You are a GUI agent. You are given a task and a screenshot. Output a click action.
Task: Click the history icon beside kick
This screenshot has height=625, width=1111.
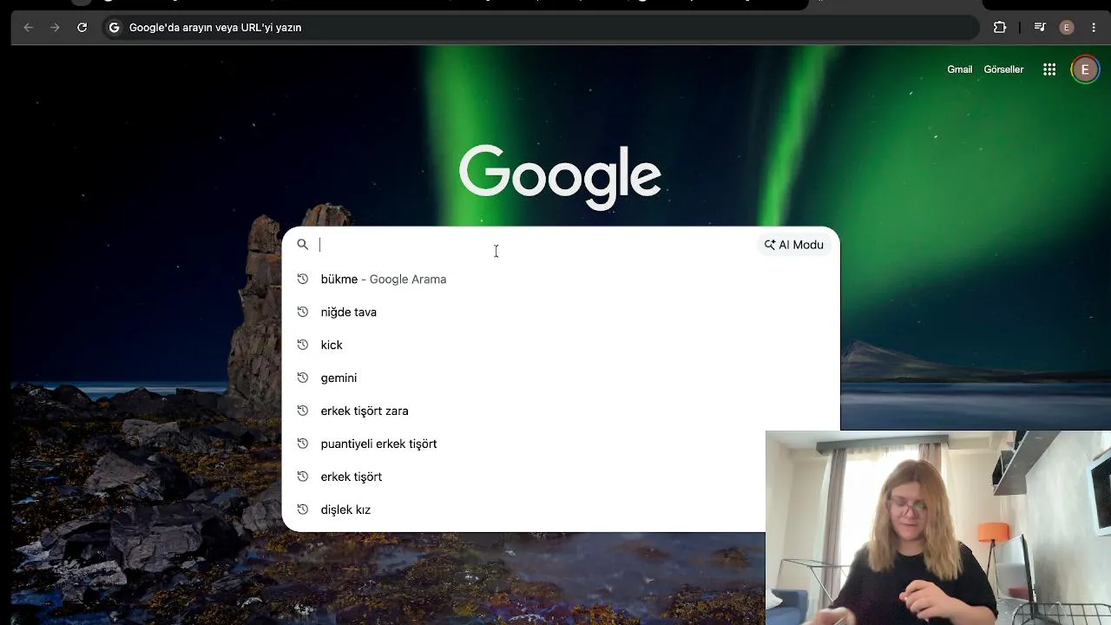click(x=303, y=345)
